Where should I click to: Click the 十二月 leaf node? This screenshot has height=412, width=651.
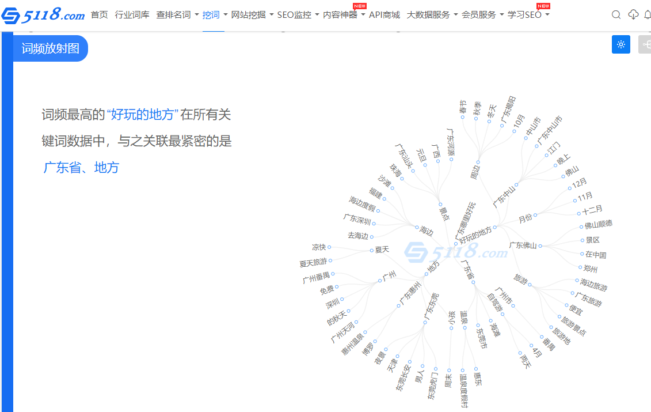click(x=592, y=210)
